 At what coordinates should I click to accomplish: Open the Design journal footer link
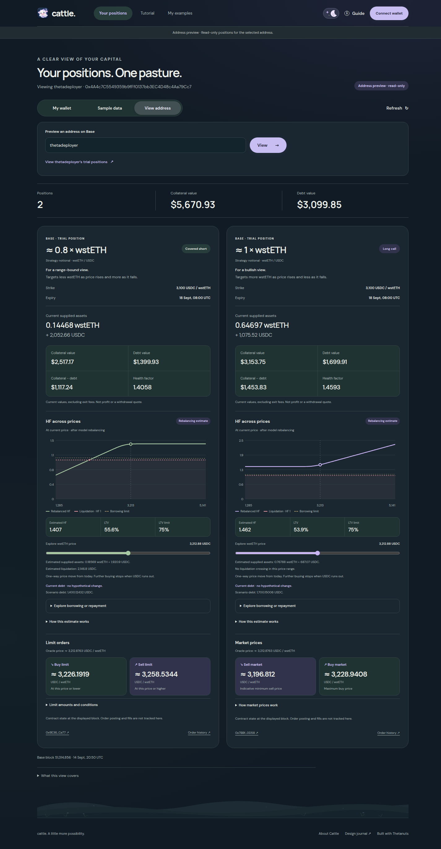pyautogui.click(x=358, y=834)
